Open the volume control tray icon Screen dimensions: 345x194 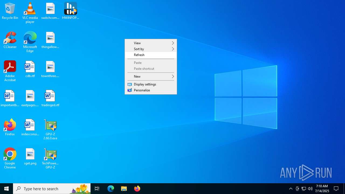click(310, 189)
